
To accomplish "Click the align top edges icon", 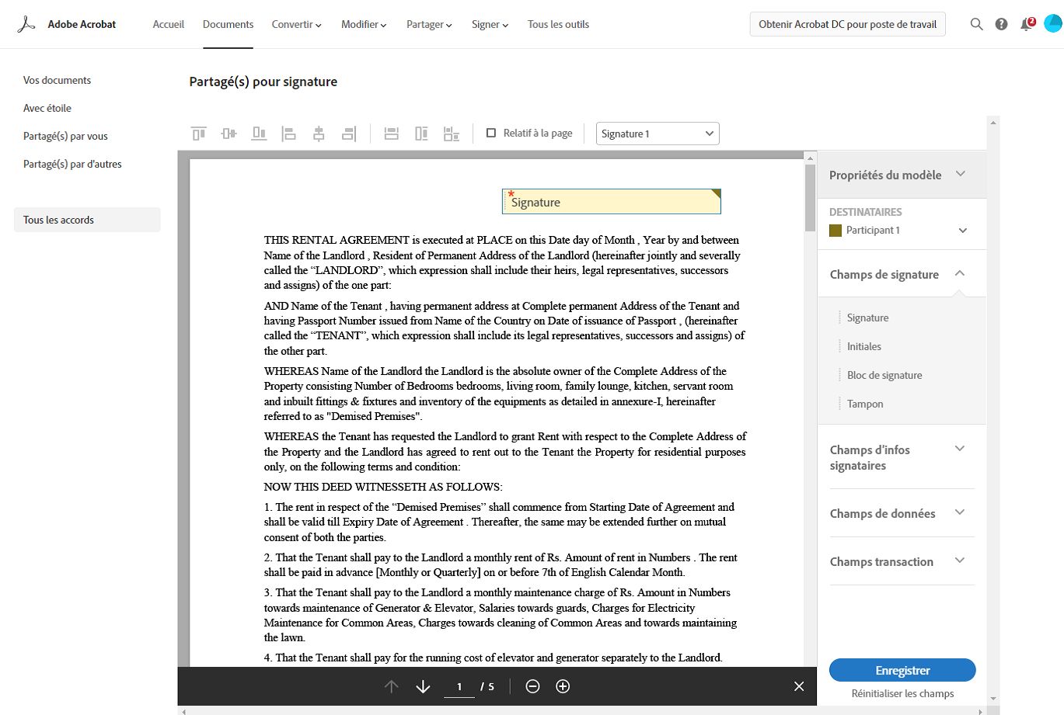I will click(x=199, y=134).
